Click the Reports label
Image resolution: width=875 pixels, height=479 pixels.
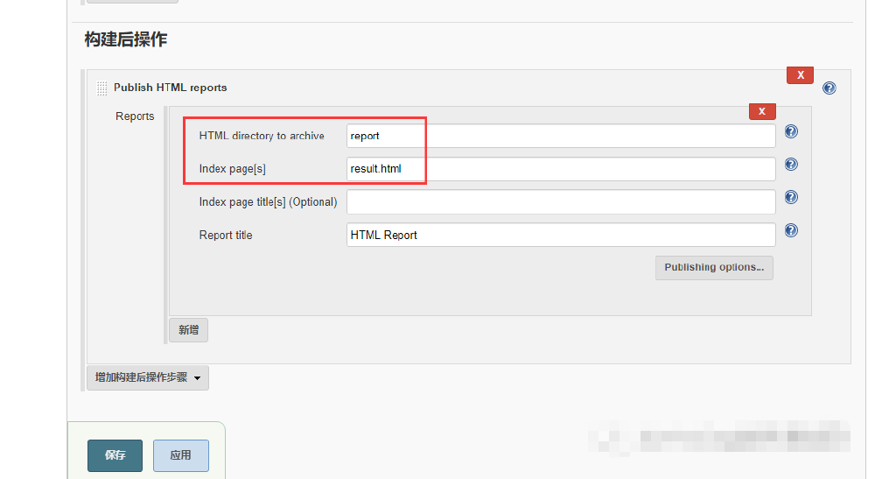[135, 116]
